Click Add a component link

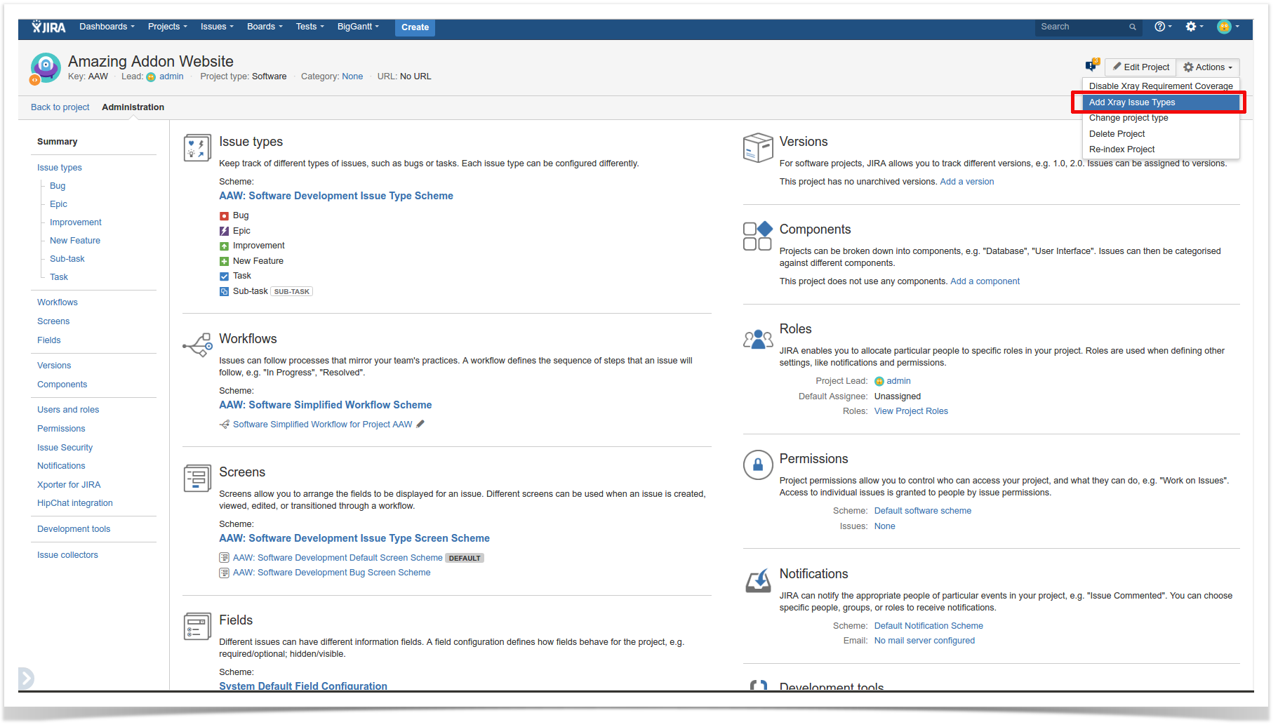click(x=985, y=281)
